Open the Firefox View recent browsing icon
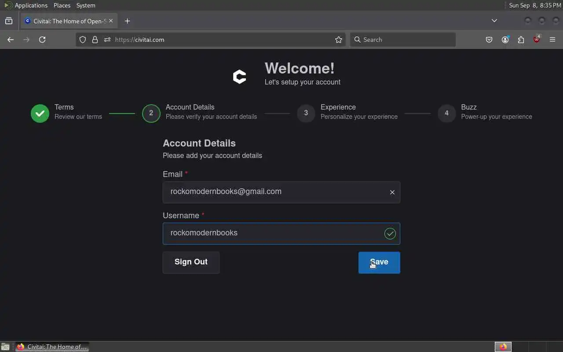The image size is (563, 352). pos(9,21)
